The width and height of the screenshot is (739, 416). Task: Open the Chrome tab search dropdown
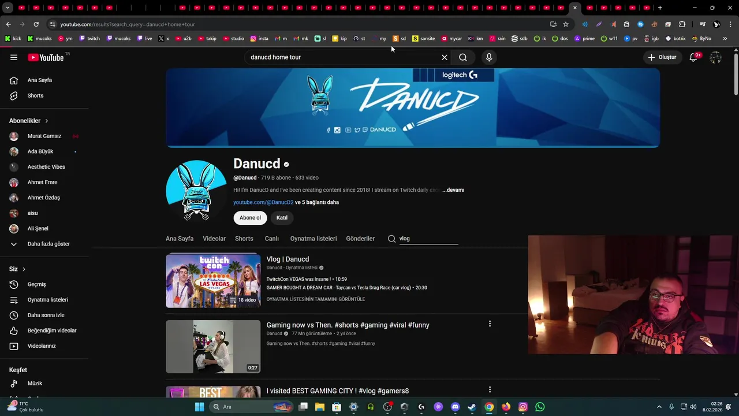click(6, 8)
